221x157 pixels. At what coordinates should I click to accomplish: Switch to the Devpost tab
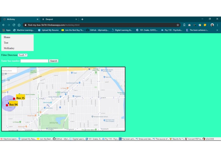coord(59,19)
